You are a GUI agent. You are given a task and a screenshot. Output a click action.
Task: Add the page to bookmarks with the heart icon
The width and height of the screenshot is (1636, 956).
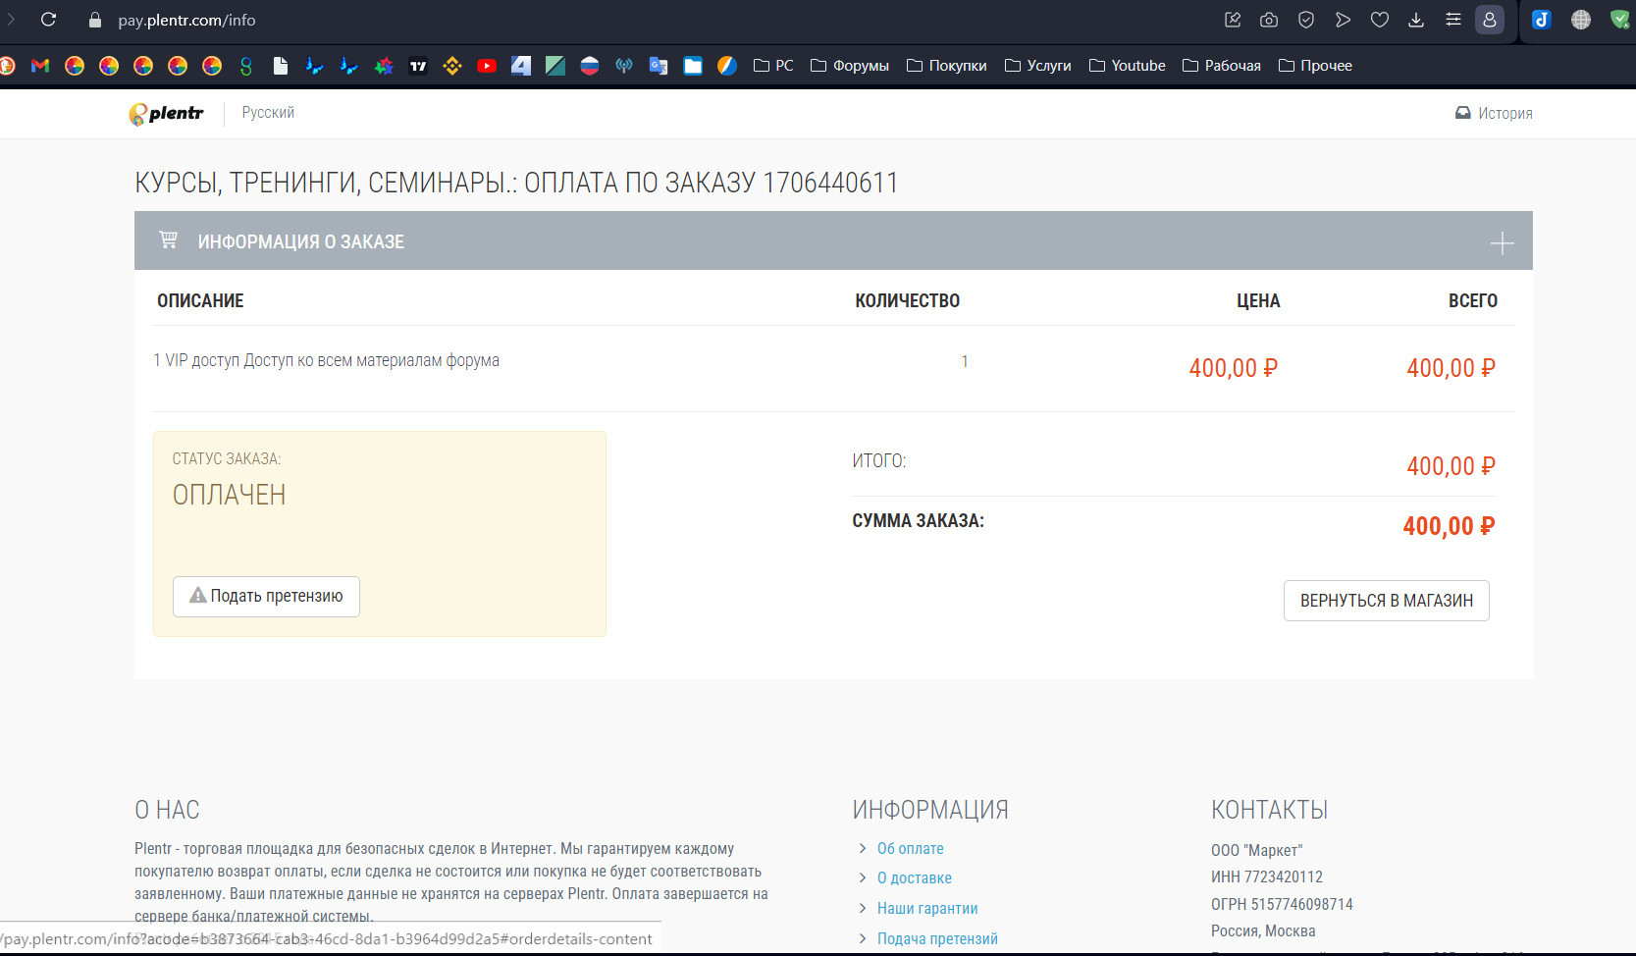point(1380,20)
